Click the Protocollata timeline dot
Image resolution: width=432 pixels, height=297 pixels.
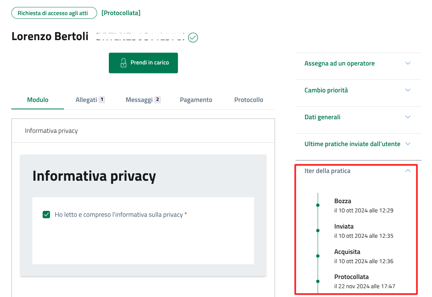pyautogui.click(x=318, y=281)
